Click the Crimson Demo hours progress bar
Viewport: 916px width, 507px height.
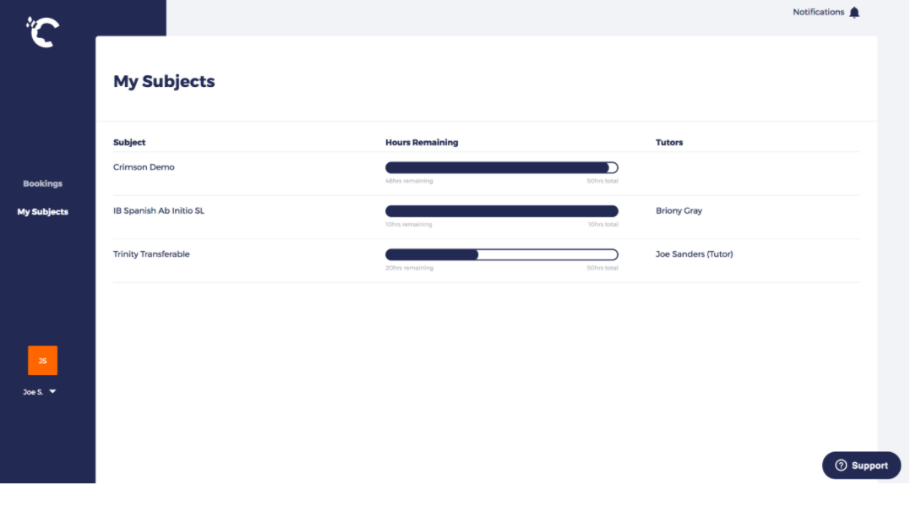[x=501, y=167]
